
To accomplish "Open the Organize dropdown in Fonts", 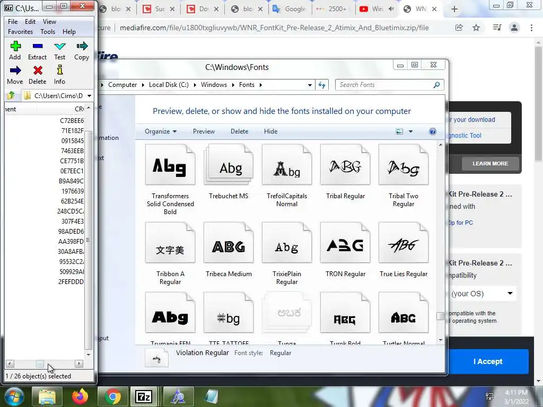I will click(161, 131).
